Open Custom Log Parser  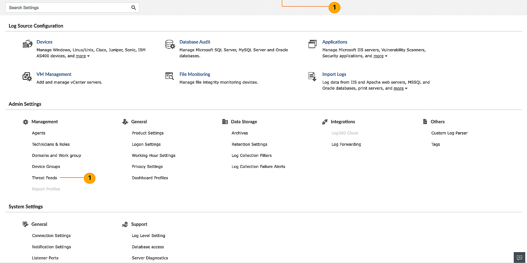coord(449,133)
